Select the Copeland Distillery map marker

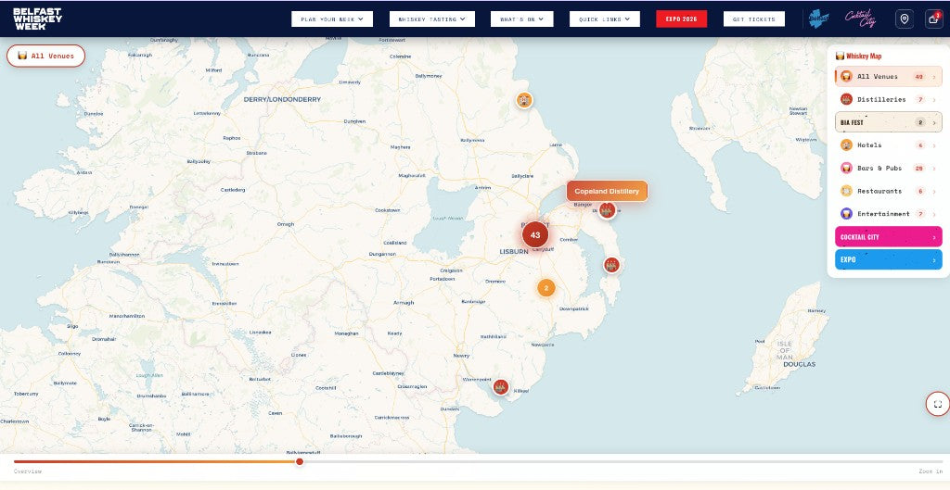coord(607,210)
